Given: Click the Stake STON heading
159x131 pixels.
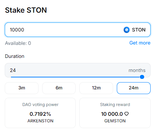Looking at the screenshot, I should 26,10.
